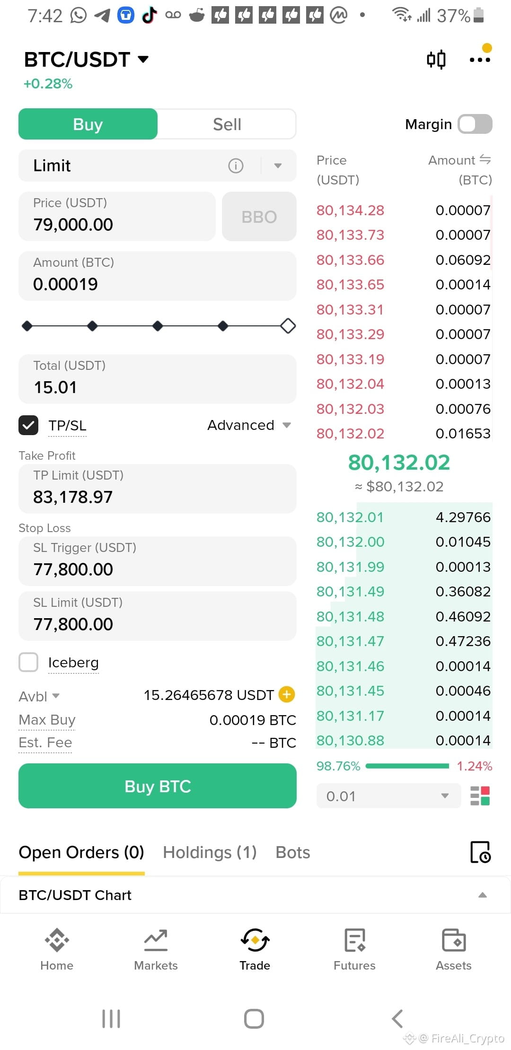Tap the Buy BTC button

click(x=158, y=786)
